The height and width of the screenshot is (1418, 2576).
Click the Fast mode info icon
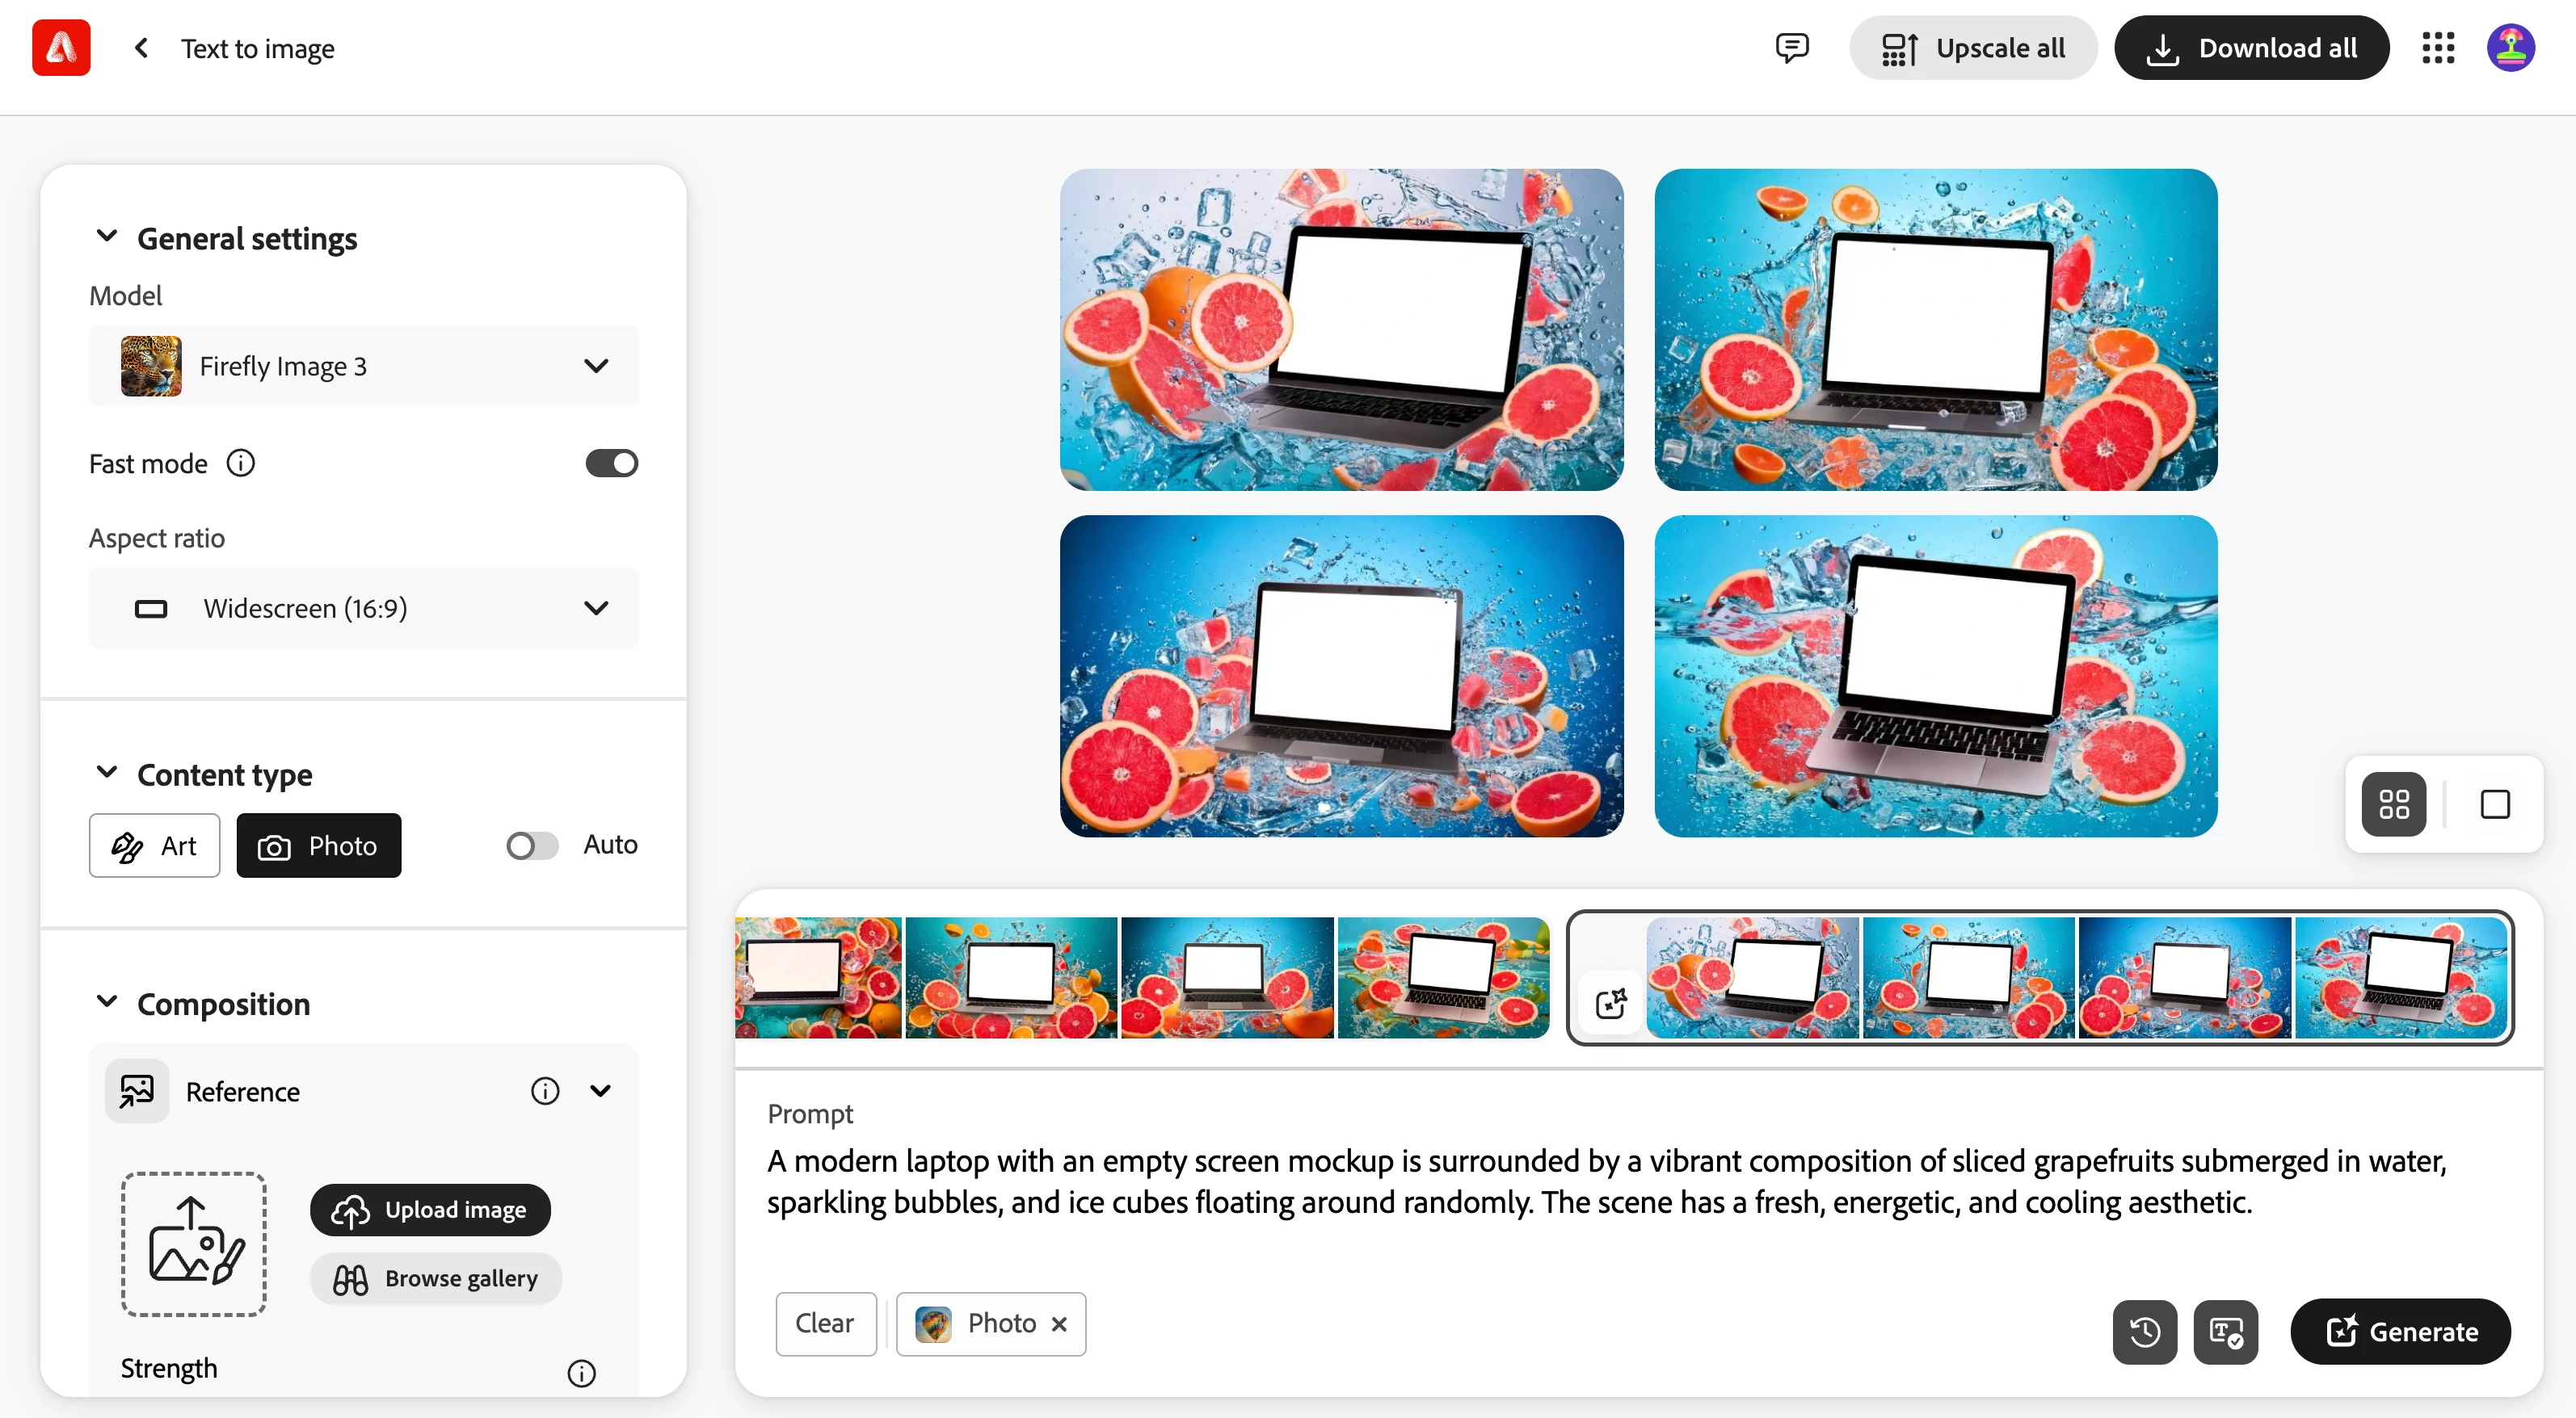pyautogui.click(x=241, y=464)
